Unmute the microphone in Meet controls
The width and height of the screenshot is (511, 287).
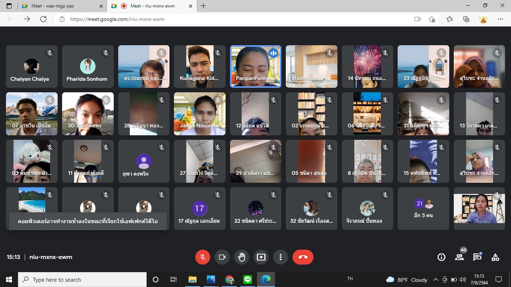203,257
